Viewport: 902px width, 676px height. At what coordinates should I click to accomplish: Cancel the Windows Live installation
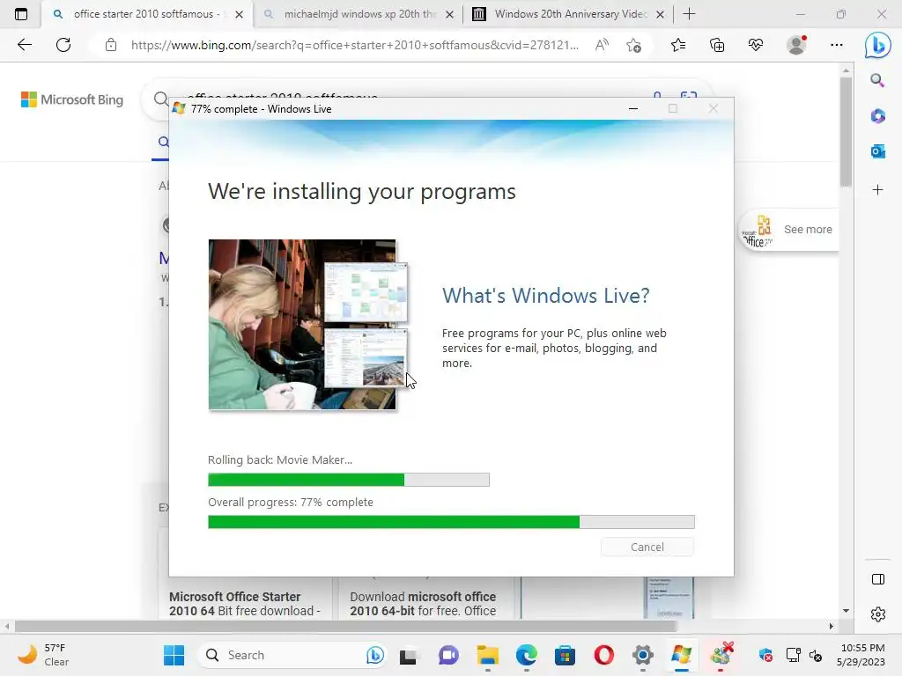[647, 547]
